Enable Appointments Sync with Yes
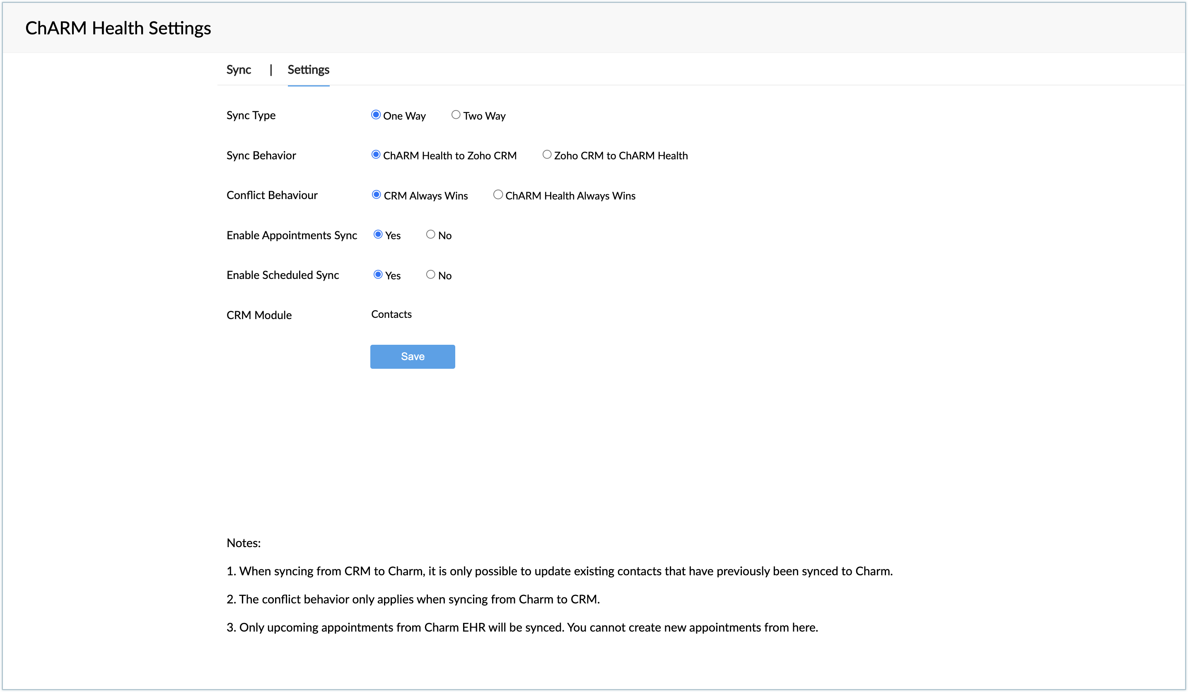The image size is (1188, 692). coord(378,235)
